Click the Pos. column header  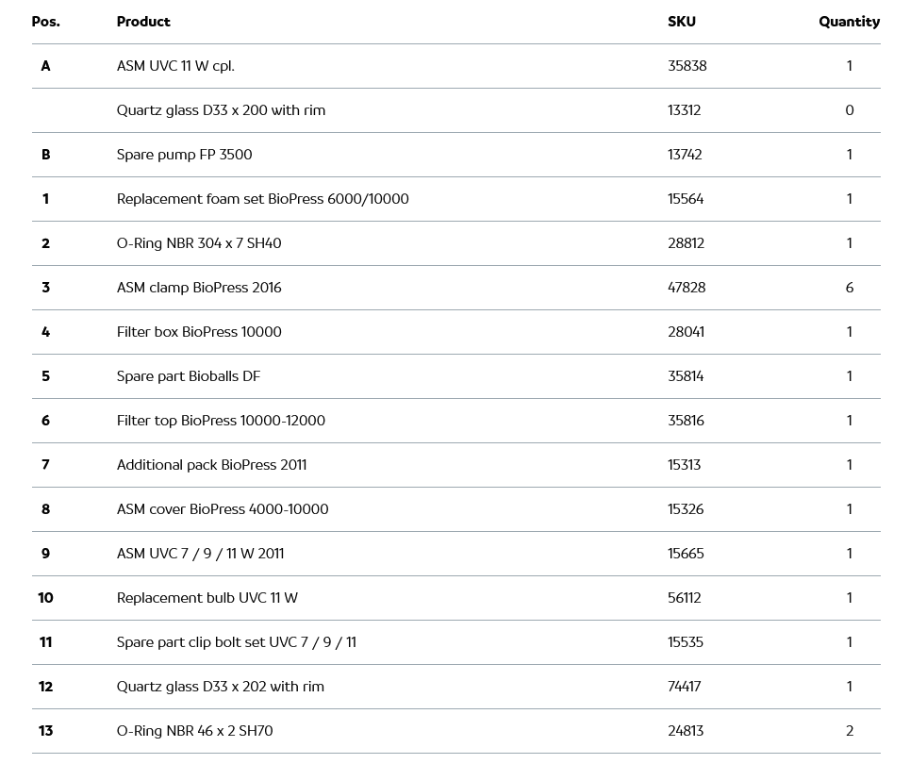click(45, 22)
